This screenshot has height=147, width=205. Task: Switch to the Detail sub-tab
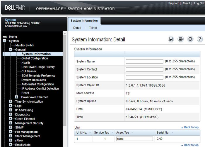(77, 28)
